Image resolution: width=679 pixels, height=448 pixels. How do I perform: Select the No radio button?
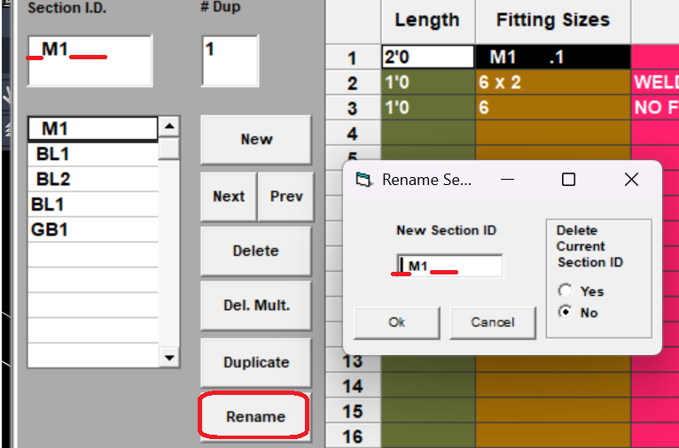point(565,313)
